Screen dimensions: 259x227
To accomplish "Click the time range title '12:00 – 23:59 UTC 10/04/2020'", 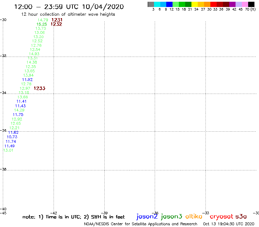I will click(69, 7).
